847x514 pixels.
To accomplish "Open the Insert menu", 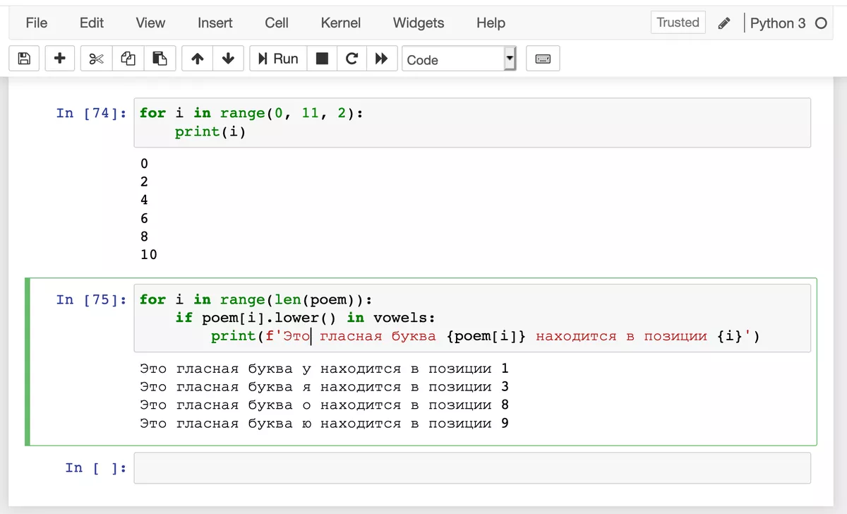I will pos(215,23).
